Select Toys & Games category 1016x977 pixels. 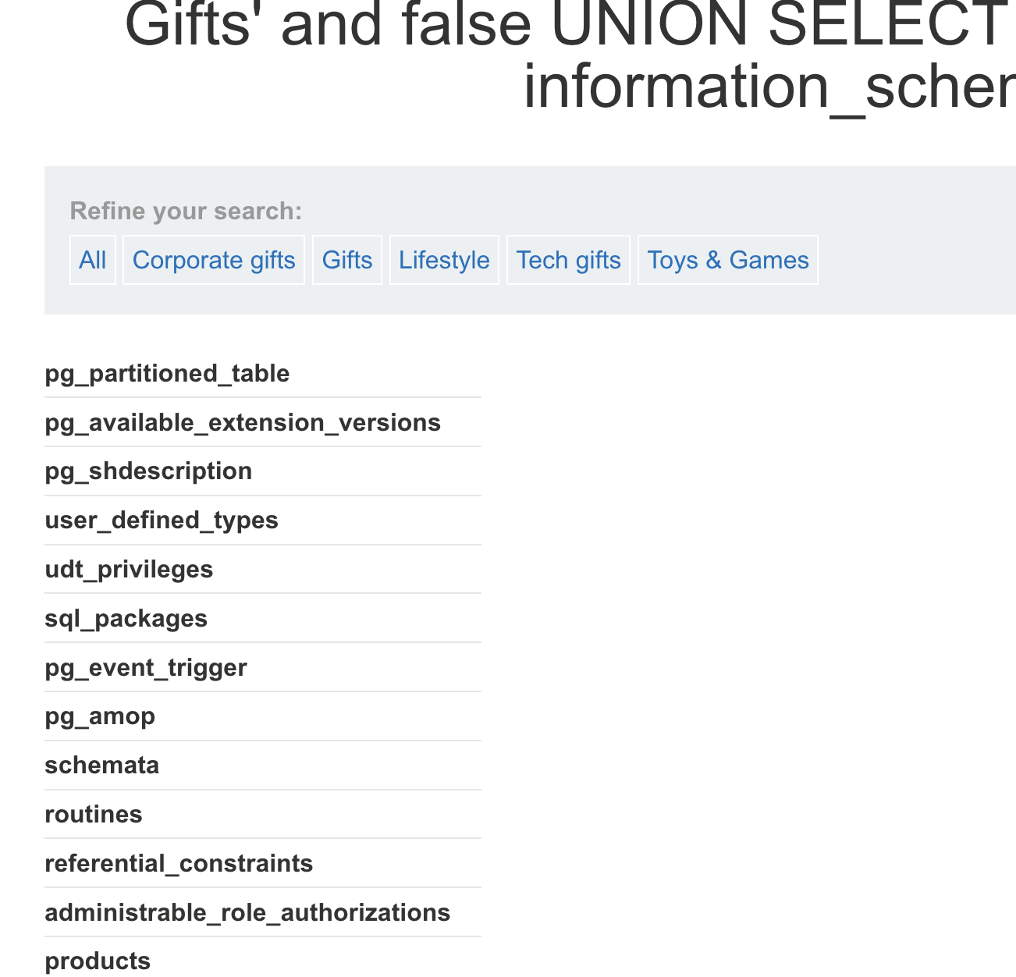click(x=728, y=260)
